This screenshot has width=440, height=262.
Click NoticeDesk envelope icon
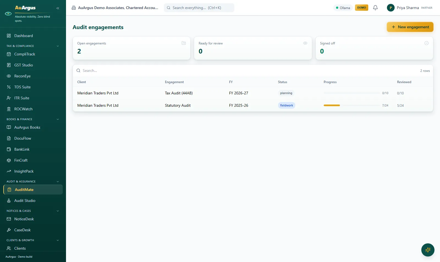click(9, 219)
